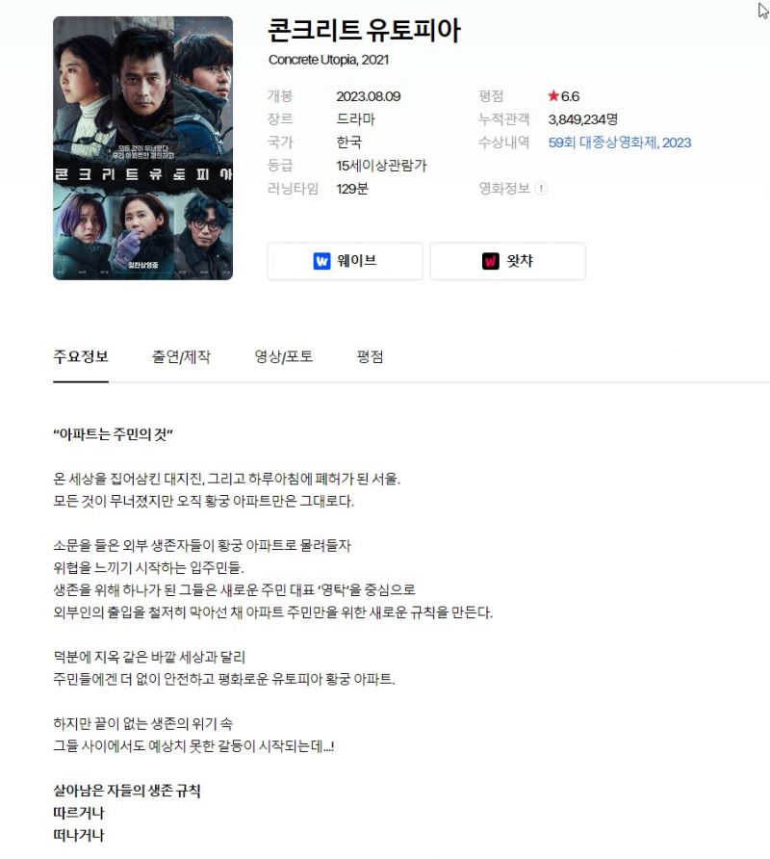Open the 웨이브 streaming button
Viewport: 770px width, 859px height.
[345, 261]
